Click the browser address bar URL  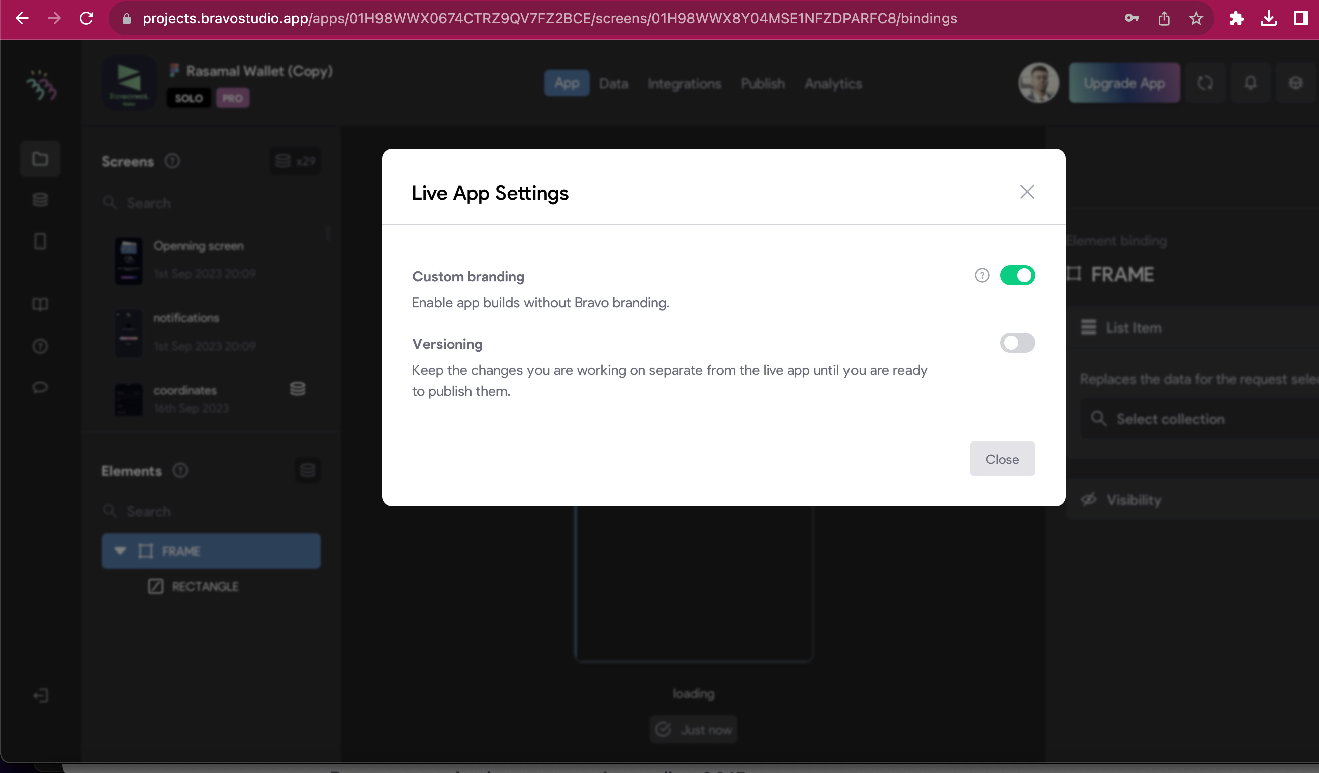click(x=549, y=18)
